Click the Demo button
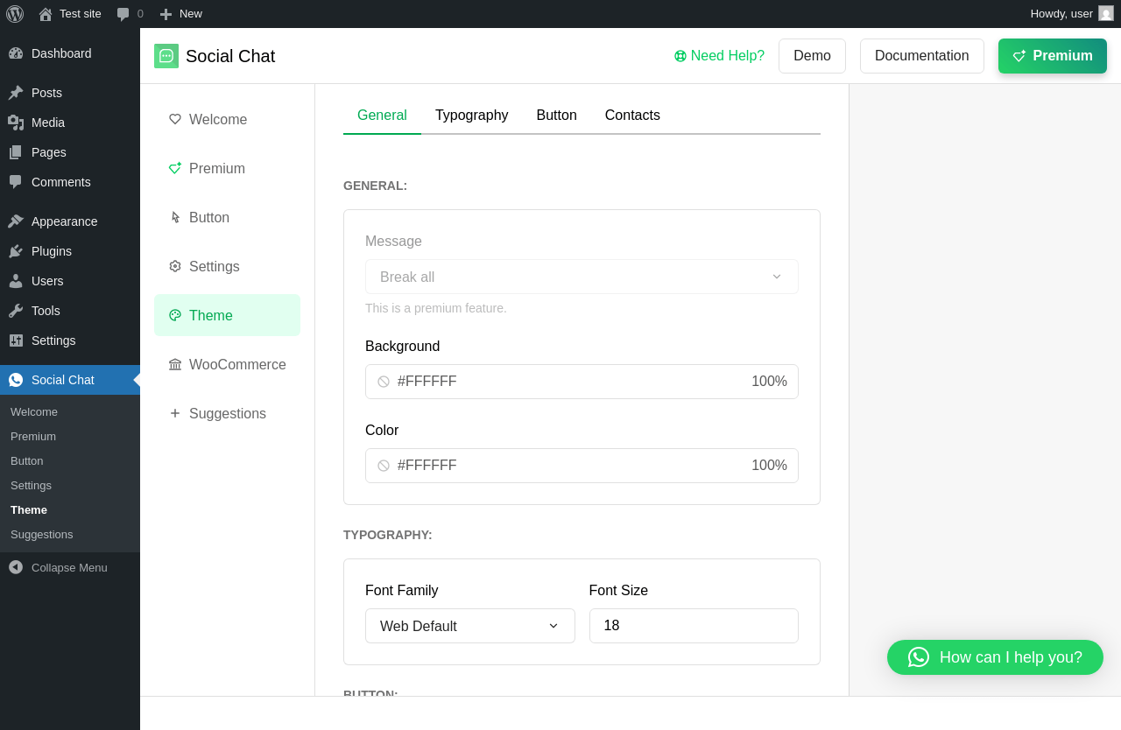Screen dimensions: 1121x730 click(x=812, y=56)
